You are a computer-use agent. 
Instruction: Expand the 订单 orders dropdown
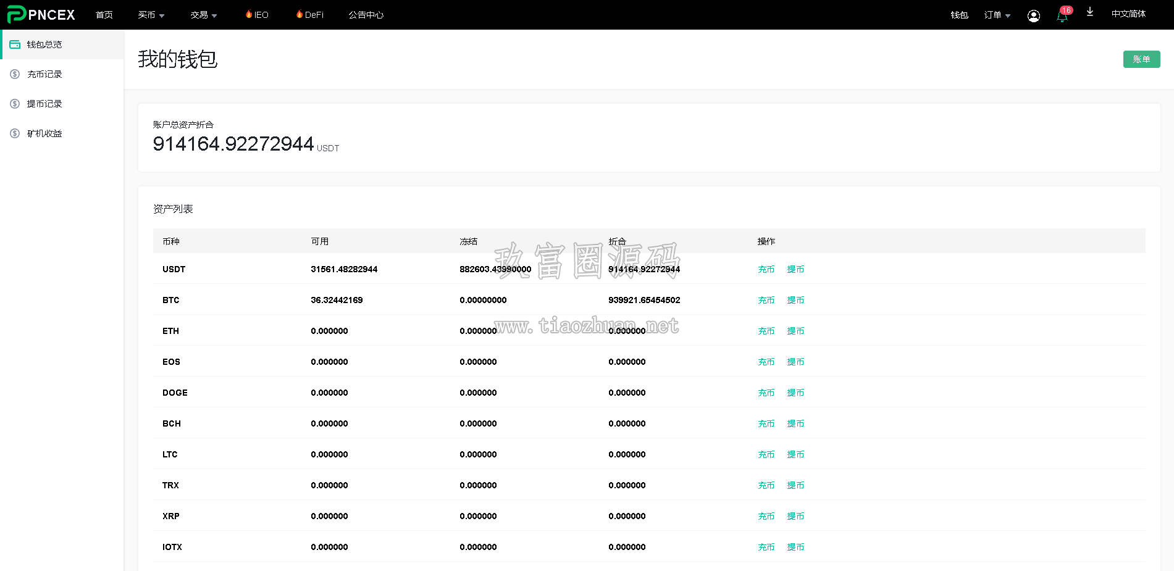[x=997, y=15]
